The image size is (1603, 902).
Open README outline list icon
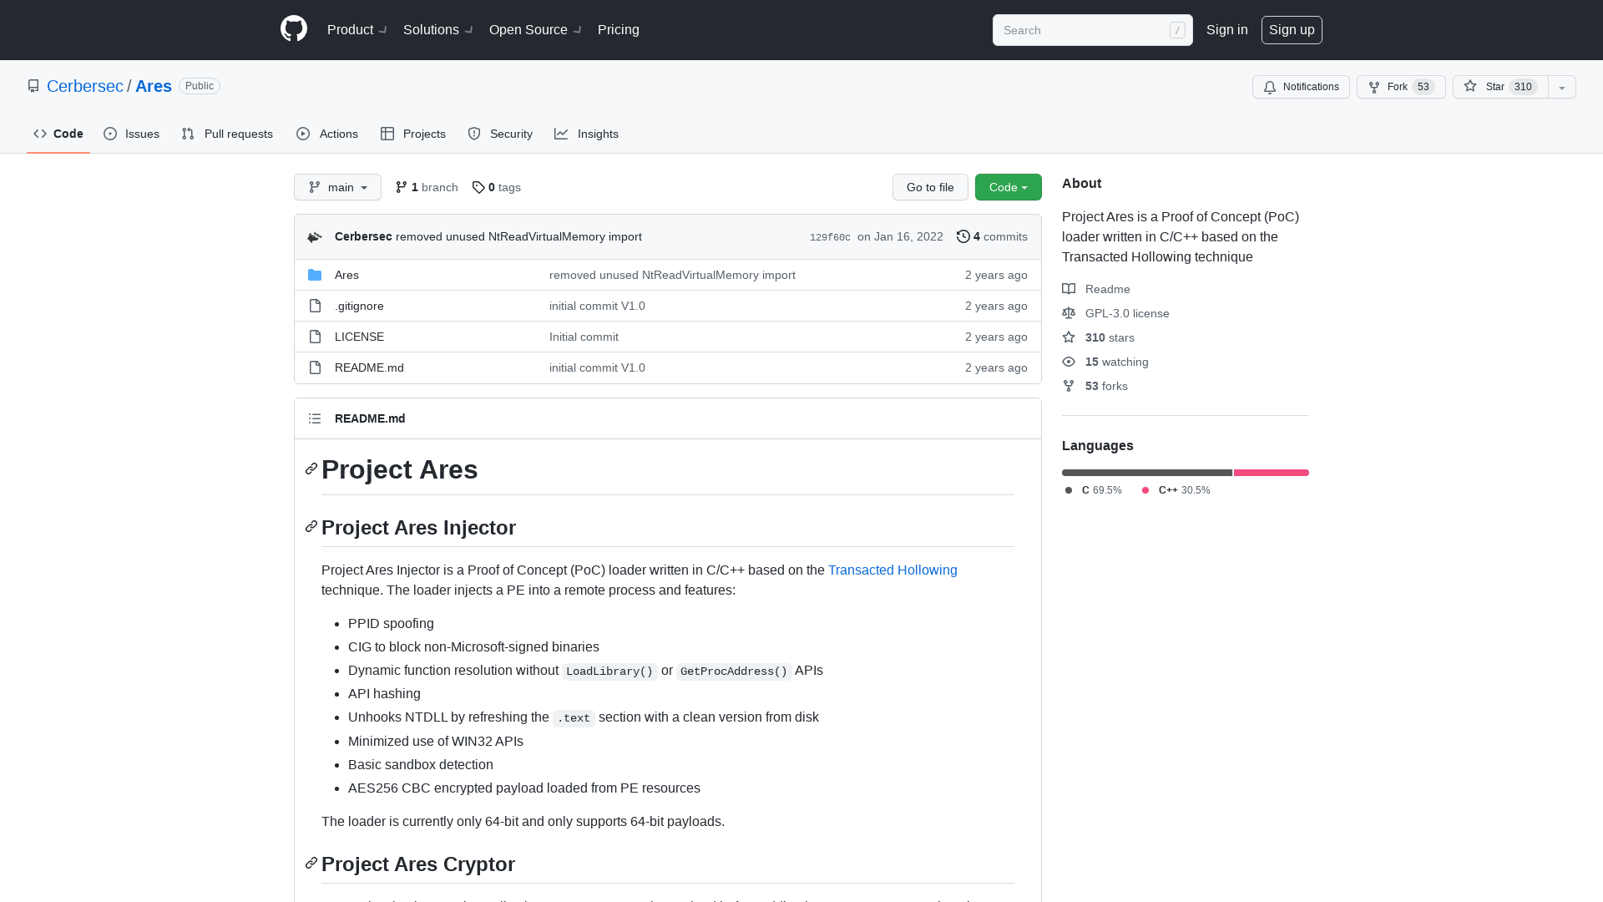[315, 418]
